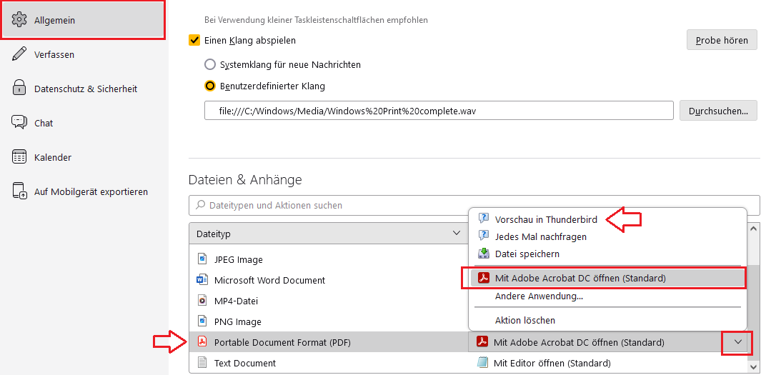Click the Kalender calendar icon
766x375 pixels.
(x=19, y=157)
